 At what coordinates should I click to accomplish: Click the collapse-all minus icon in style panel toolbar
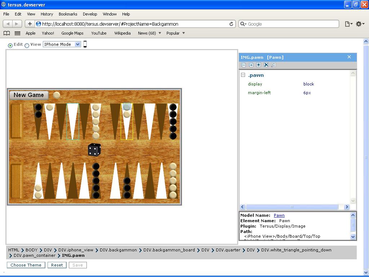tap(244, 65)
